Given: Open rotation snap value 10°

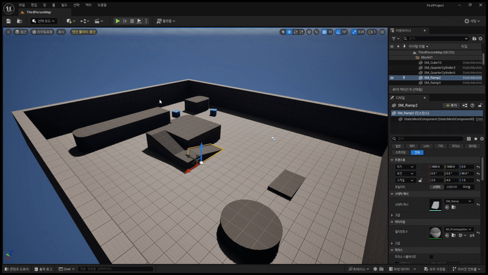Looking at the screenshot, I should pos(345,32).
